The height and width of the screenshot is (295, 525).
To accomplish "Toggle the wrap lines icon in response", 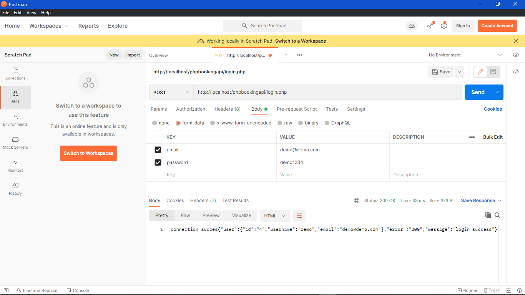I will (299, 215).
